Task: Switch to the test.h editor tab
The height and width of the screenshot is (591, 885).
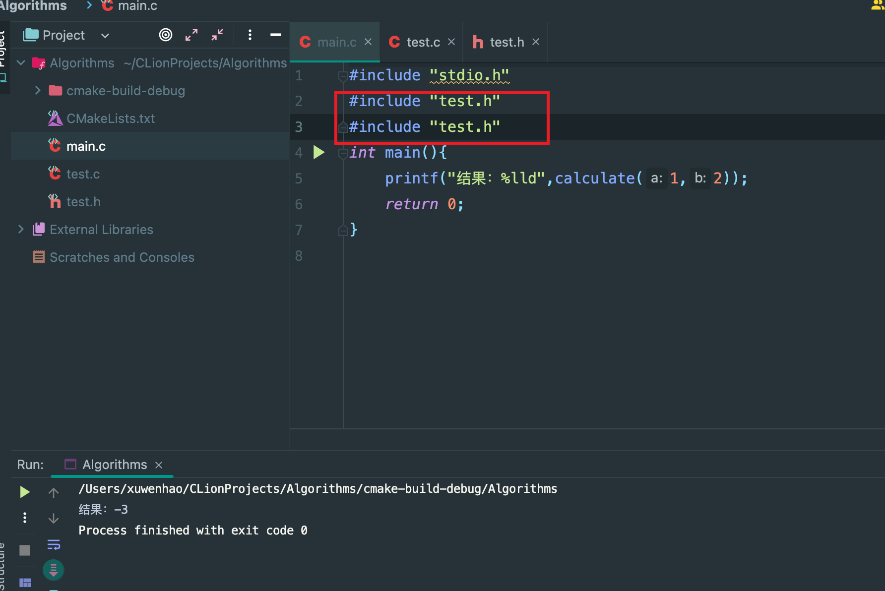Action: [506, 42]
